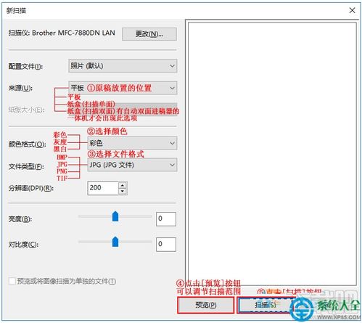Viewport: 362px width, 323px height.
Task: Close the 新扫描 dialog window
Action: pyautogui.click(x=352, y=10)
